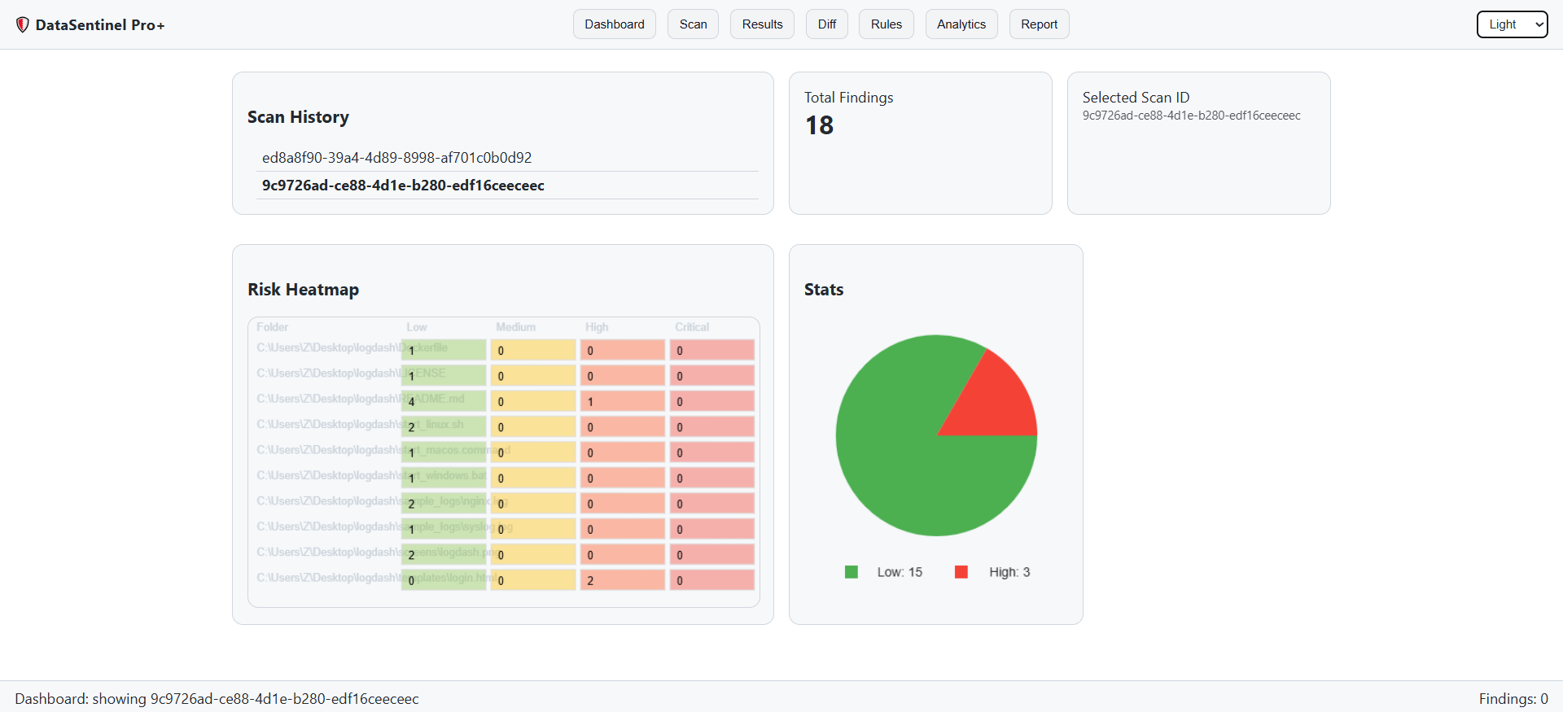Image resolution: width=1563 pixels, height=712 pixels.
Task: Click the syslog.log row Critical cell
Action: [712, 529]
